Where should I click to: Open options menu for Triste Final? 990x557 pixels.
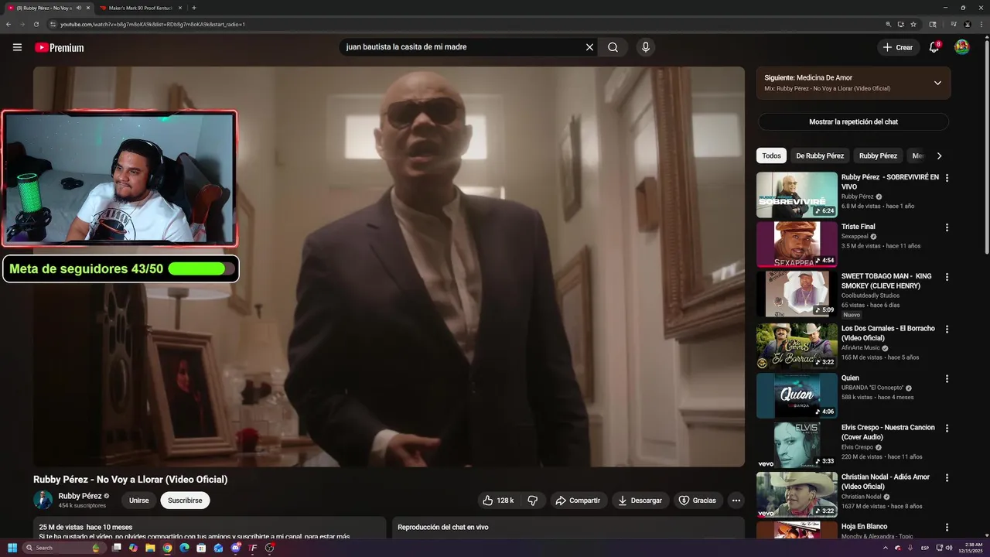[947, 227]
